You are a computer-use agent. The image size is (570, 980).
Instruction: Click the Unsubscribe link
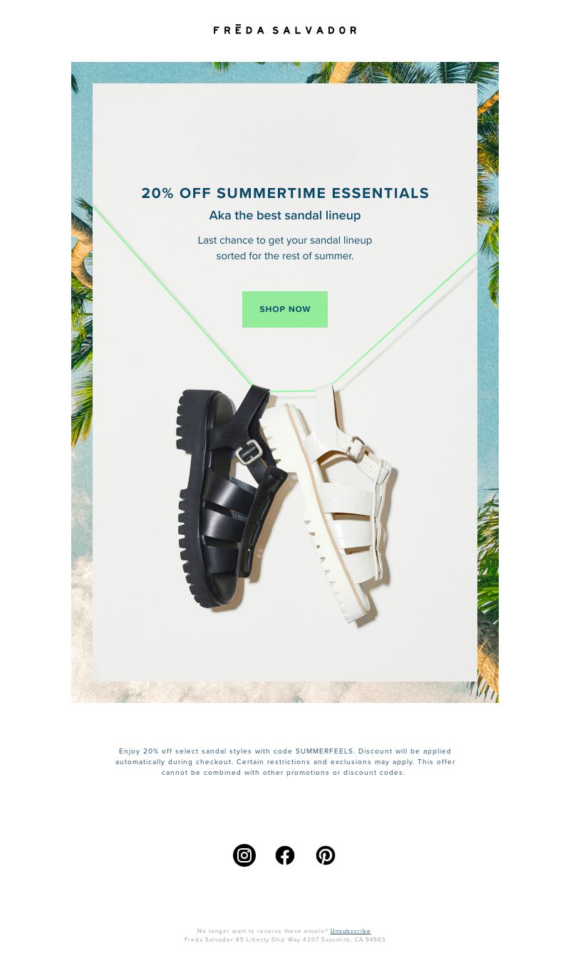(351, 931)
